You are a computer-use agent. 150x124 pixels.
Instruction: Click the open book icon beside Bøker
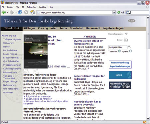[x=126, y=40]
